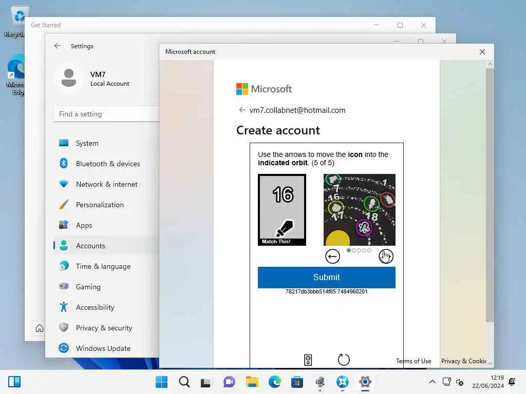Open Task View from taskbar
Image resolution: width=526 pixels, height=394 pixels.
[x=205, y=382]
